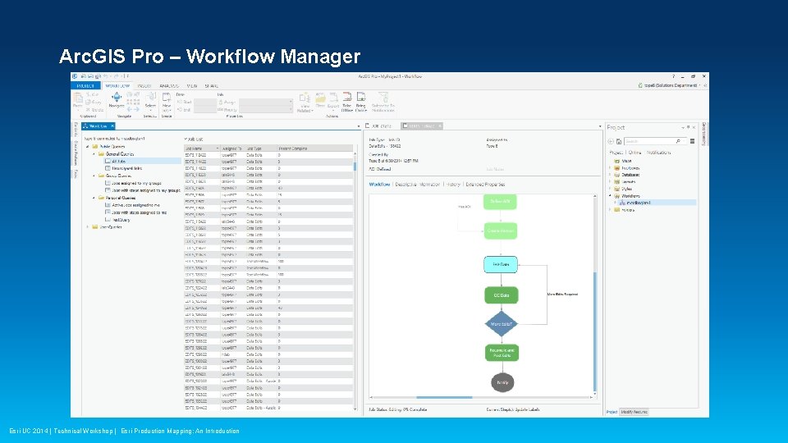Click the search magnifier icon in Project pane
The height and width of the screenshot is (443, 788).
(x=679, y=142)
